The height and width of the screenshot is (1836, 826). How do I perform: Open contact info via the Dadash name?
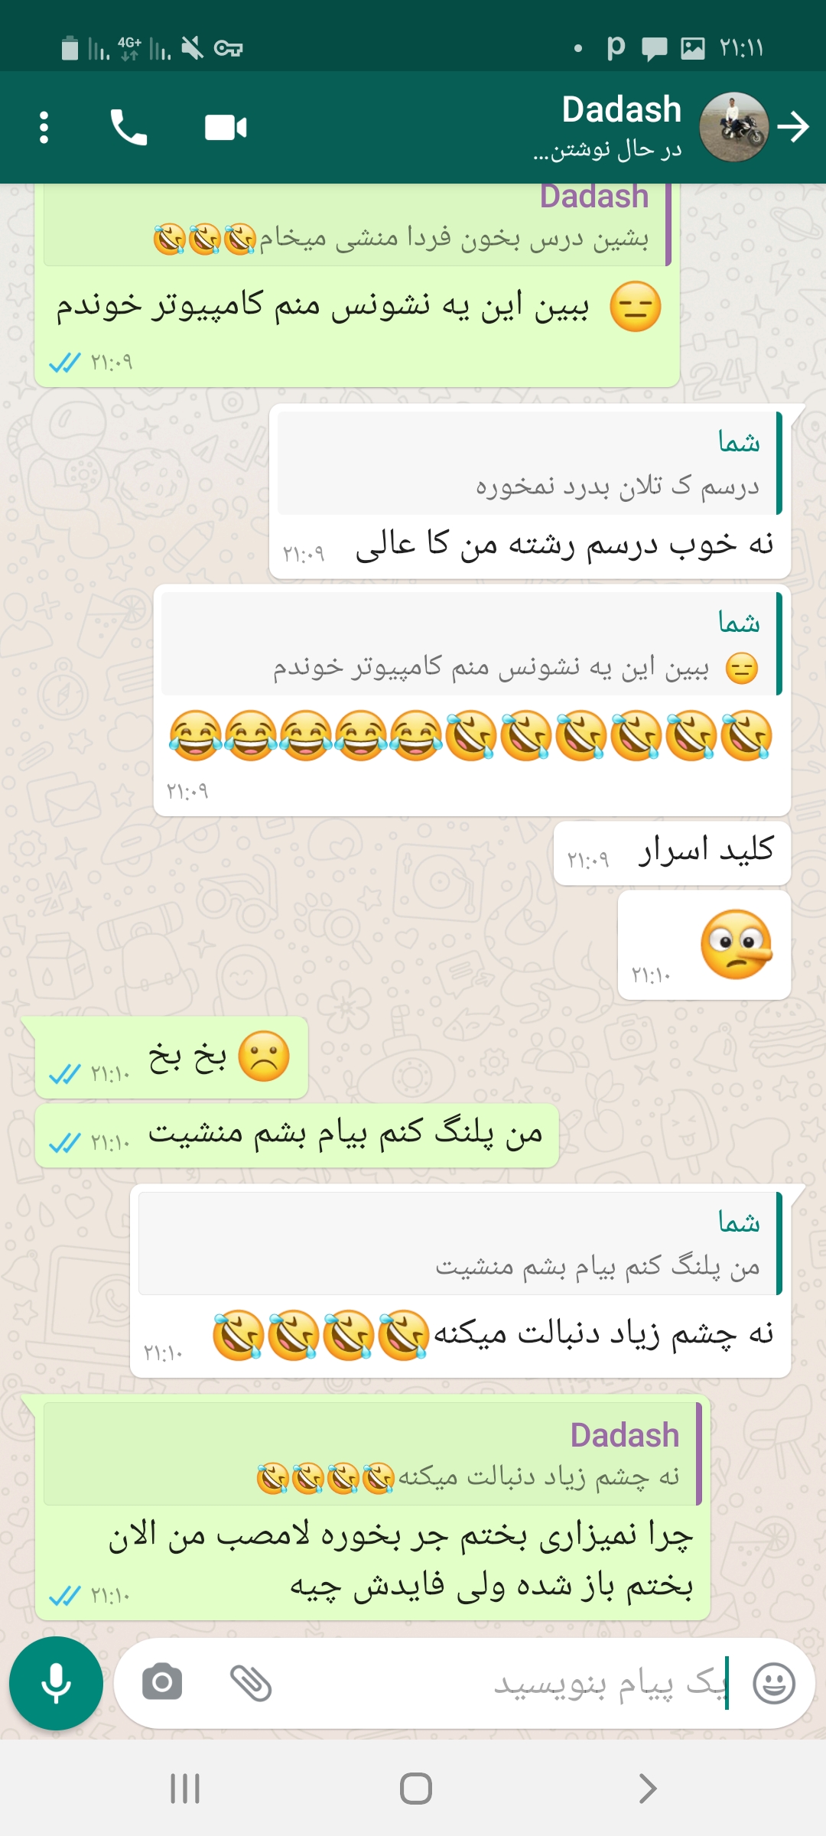(621, 110)
